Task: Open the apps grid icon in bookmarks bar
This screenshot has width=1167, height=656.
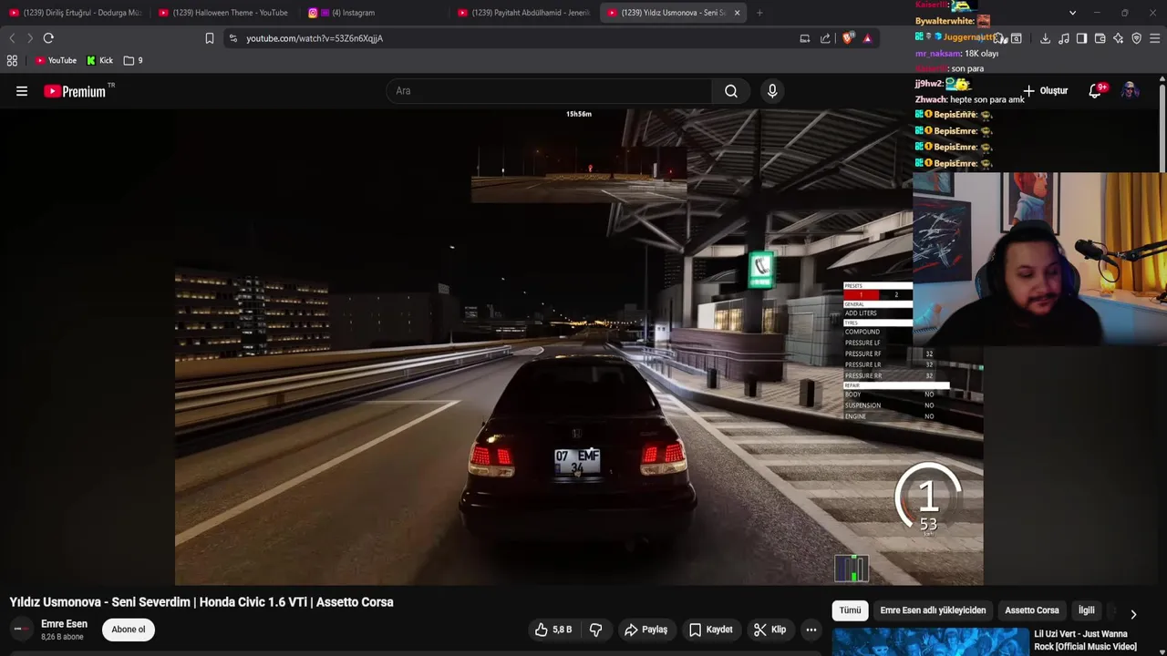Action: click(x=12, y=60)
